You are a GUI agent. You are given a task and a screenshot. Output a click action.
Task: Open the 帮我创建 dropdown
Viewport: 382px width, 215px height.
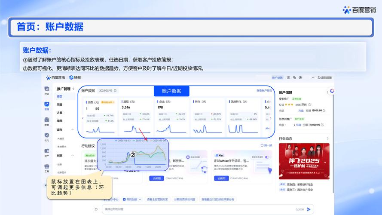(132, 200)
